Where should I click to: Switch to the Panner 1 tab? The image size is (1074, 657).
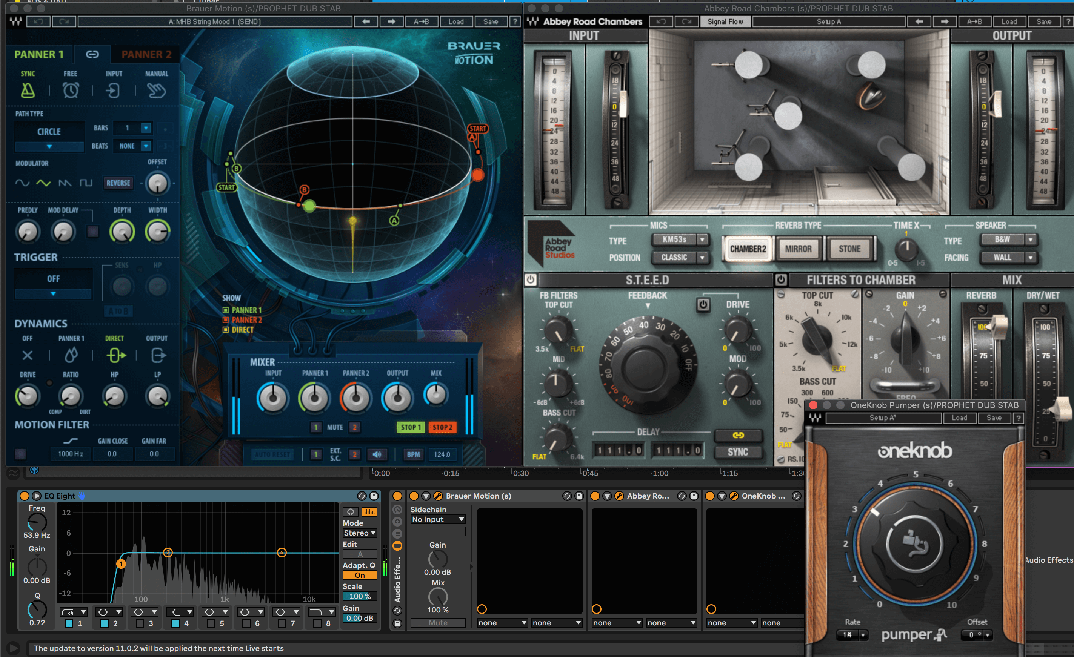39,54
